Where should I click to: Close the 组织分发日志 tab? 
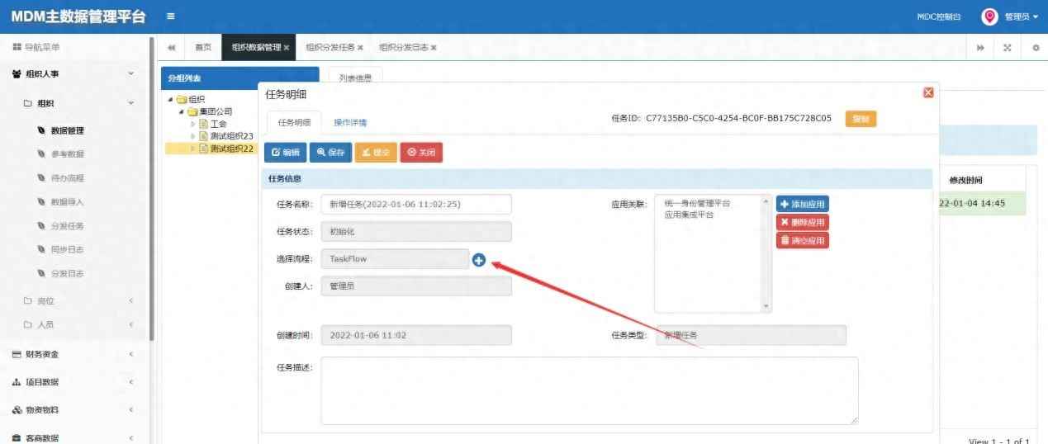[x=434, y=48]
